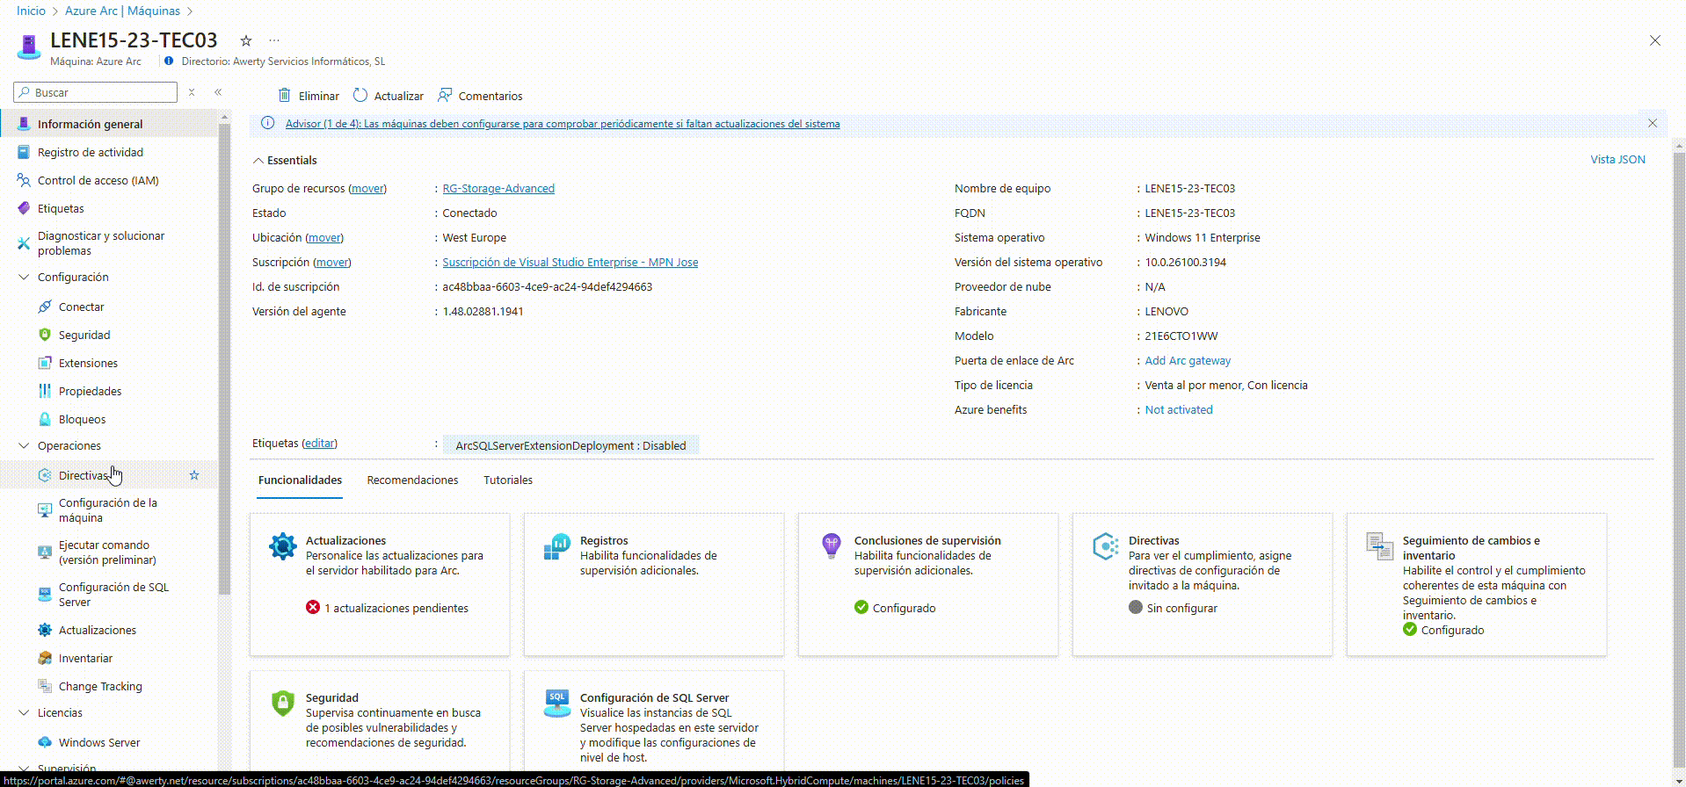Click the sidebar vertical scrollbar
Screen dimensions: 1686x787
click(224, 360)
